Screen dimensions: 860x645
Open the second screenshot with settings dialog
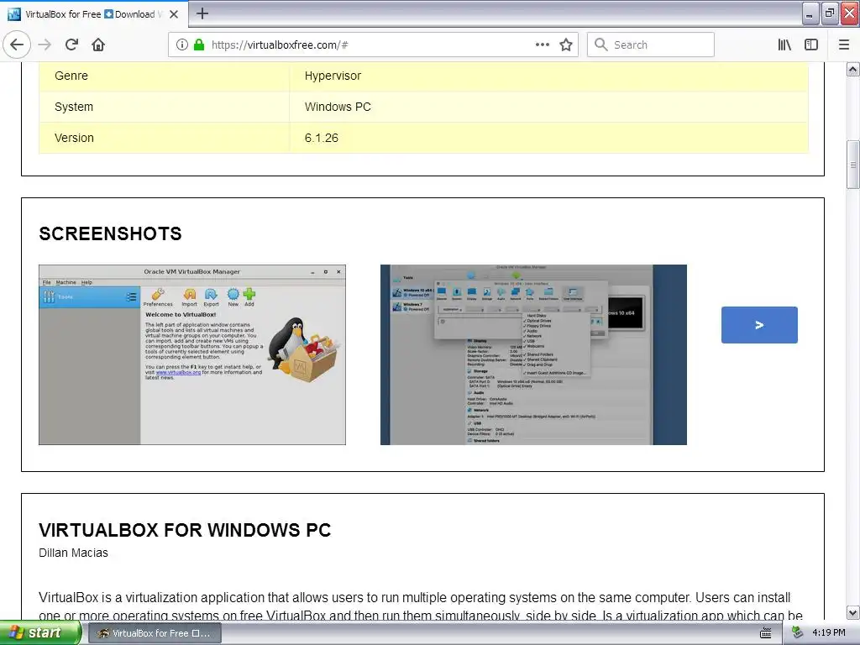(x=533, y=355)
